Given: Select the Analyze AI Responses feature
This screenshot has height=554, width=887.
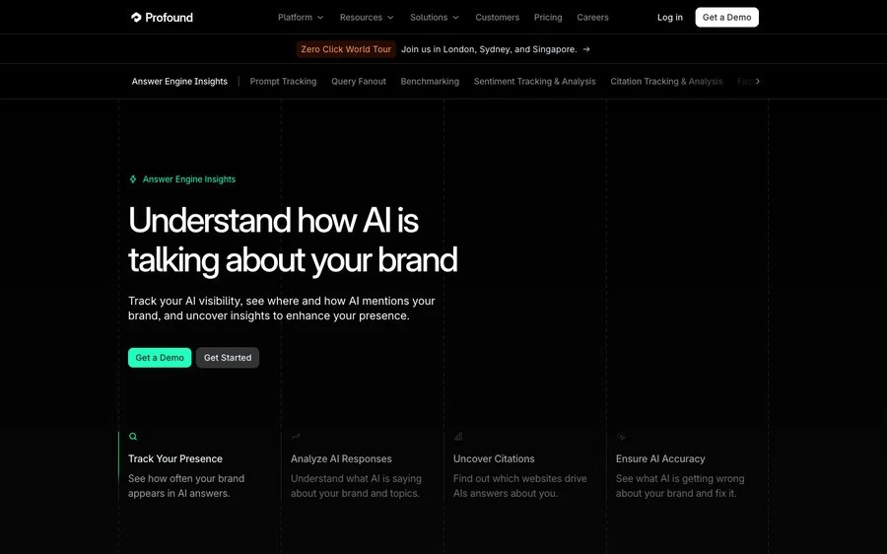Looking at the screenshot, I should click(x=341, y=459).
